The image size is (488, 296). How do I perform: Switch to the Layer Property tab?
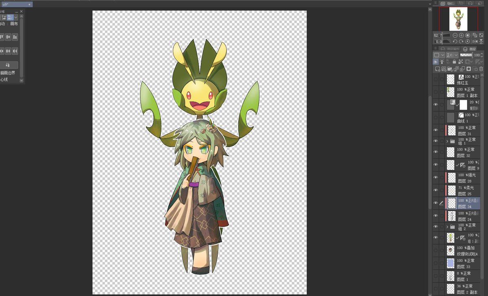pos(449,48)
